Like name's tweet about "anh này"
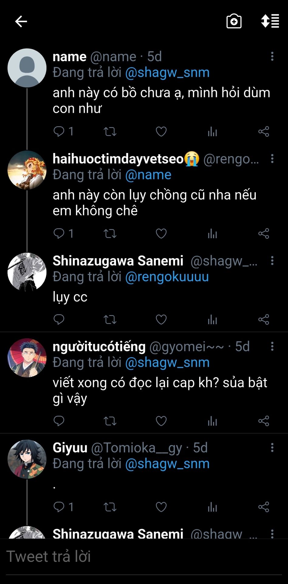Viewport: 288px width, 584px height. pos(161,131)
